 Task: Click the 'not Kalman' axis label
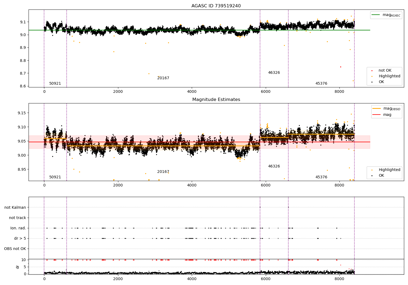[x=15, y=208]
